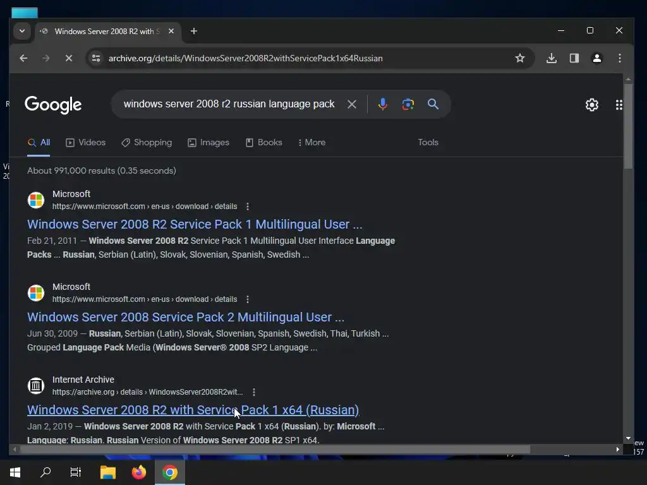Go back to previous page
The image size is (647, 485).
[23, 58]
